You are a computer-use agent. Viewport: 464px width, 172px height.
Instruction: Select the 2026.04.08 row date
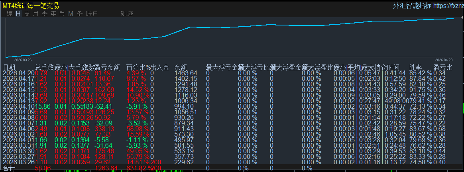pyautogui.click(x=19, y=117)
